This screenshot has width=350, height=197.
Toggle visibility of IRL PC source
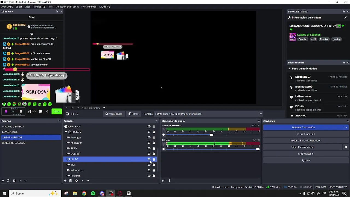(x=149, y=159)
